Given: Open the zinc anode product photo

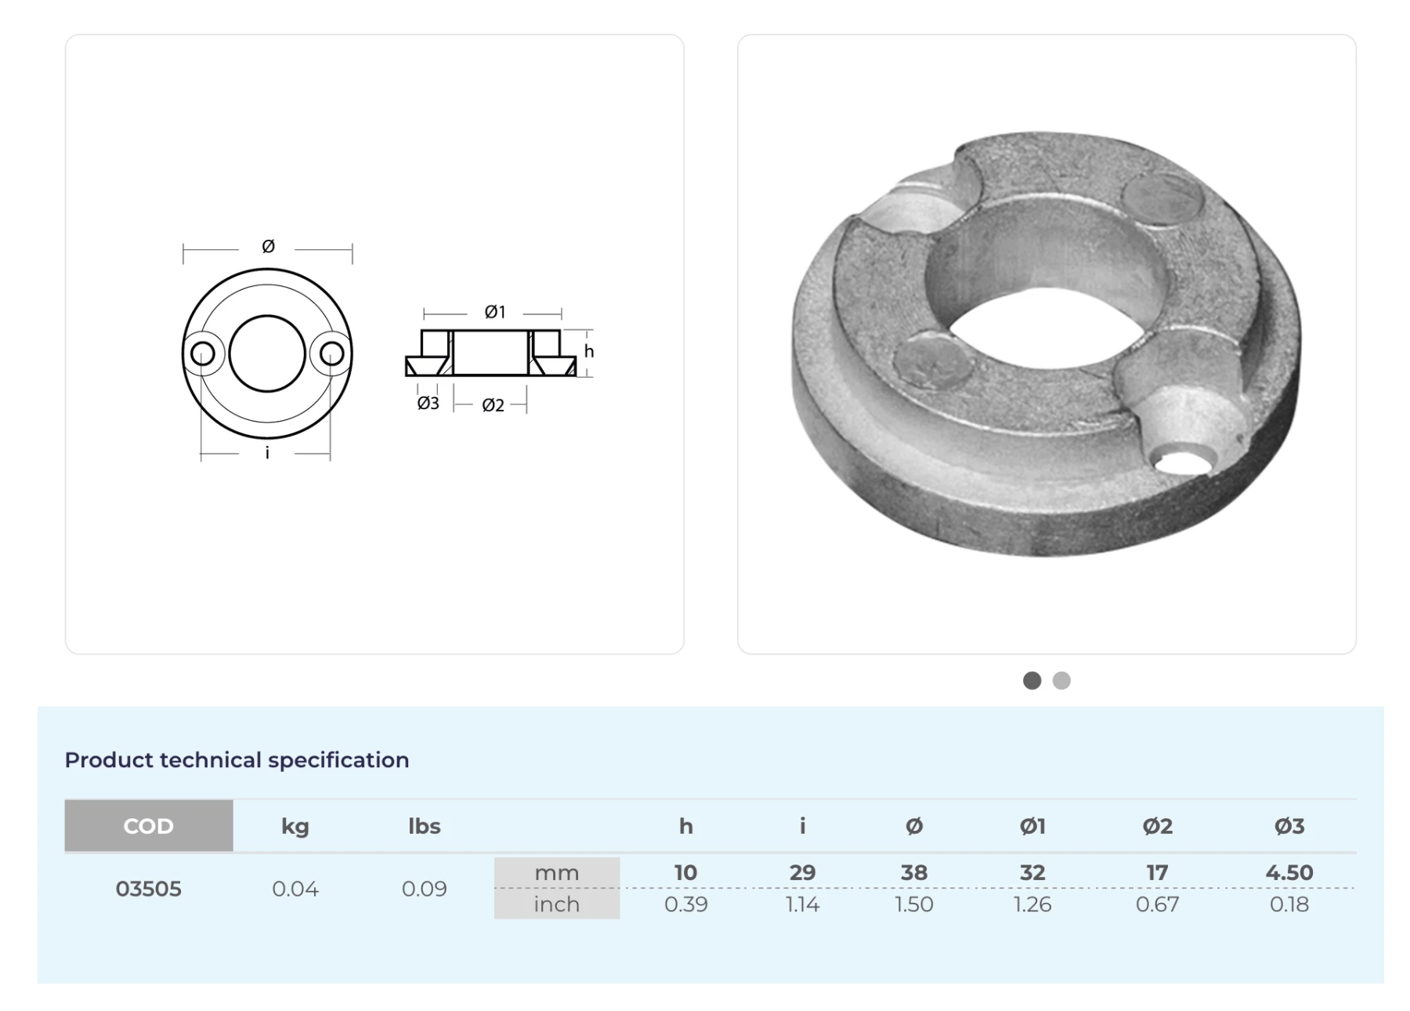Looking at the screenshot, I should 1046,345.
